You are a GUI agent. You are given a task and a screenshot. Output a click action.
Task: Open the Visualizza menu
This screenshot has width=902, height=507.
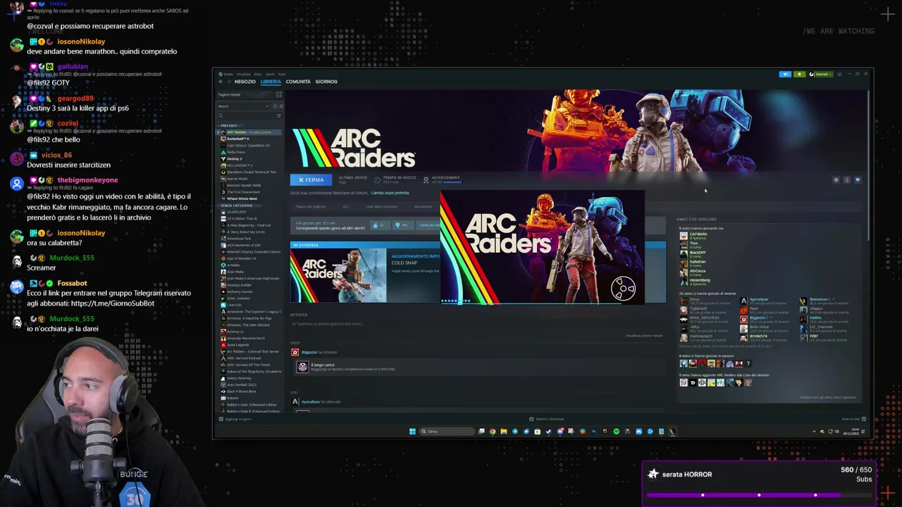[x=244, y=74]
